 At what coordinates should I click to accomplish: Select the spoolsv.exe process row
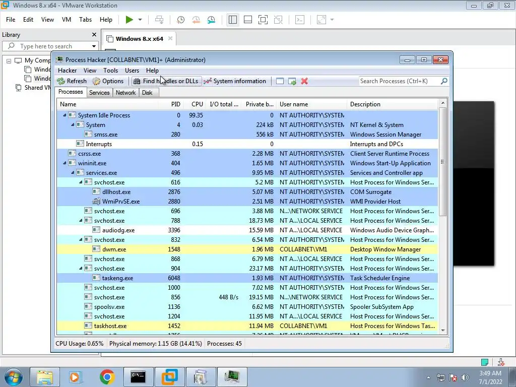[247, 307]
